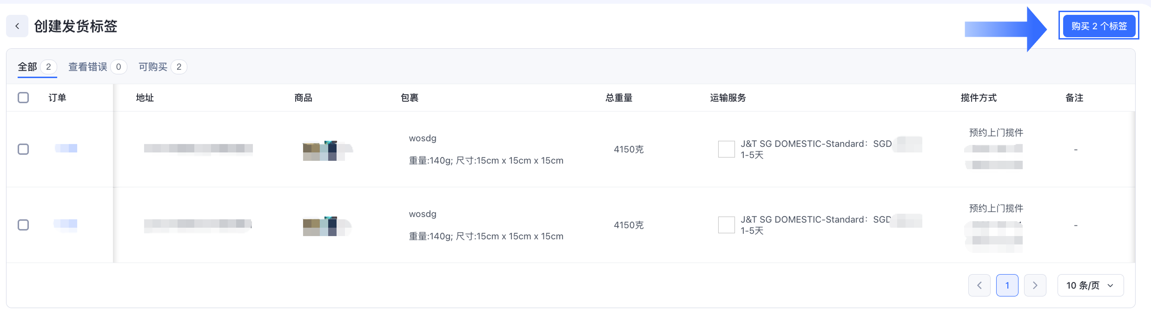This screenshot has width=1151, height=329.
Task: Switch to the 可购买 tab
Action: pyautogui.click(x=153, y=67)
